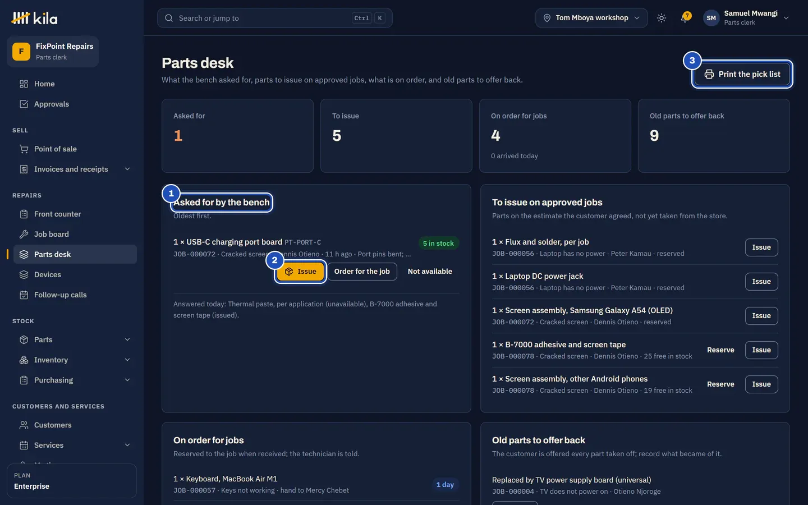Open the Old parts to offer back card
The width and height of the screenshot is (808, 505).
tap(714, 136)
